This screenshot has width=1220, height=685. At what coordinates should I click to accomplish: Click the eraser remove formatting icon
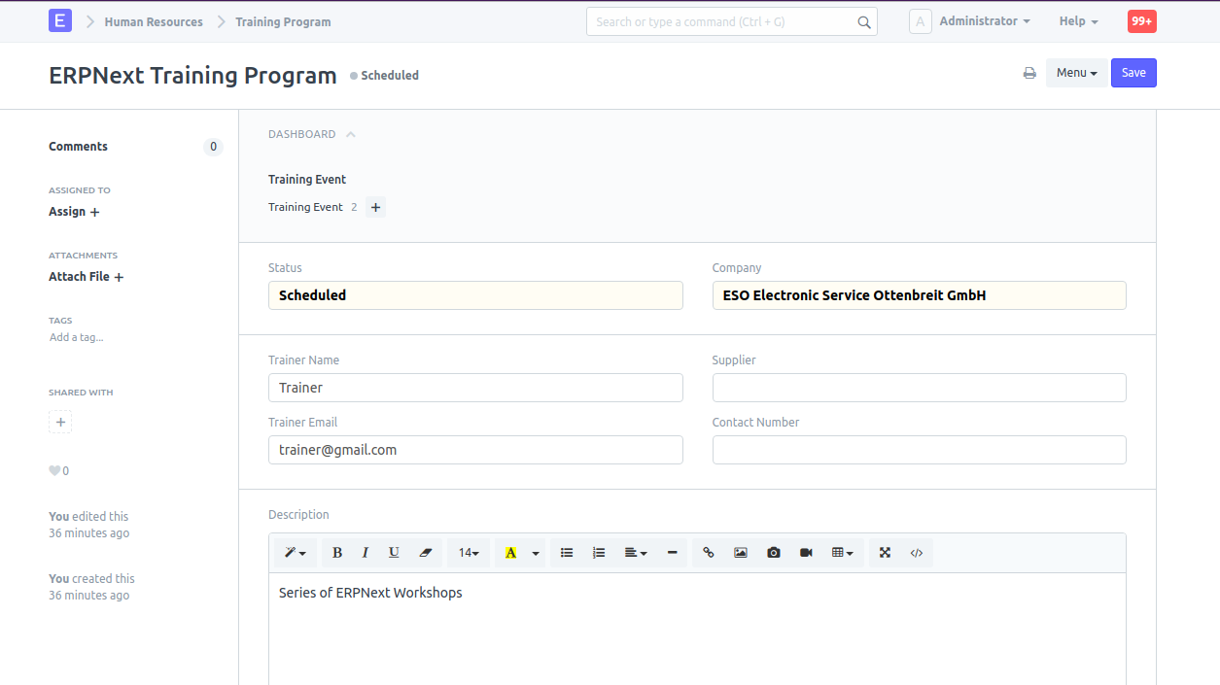point(425,553)
